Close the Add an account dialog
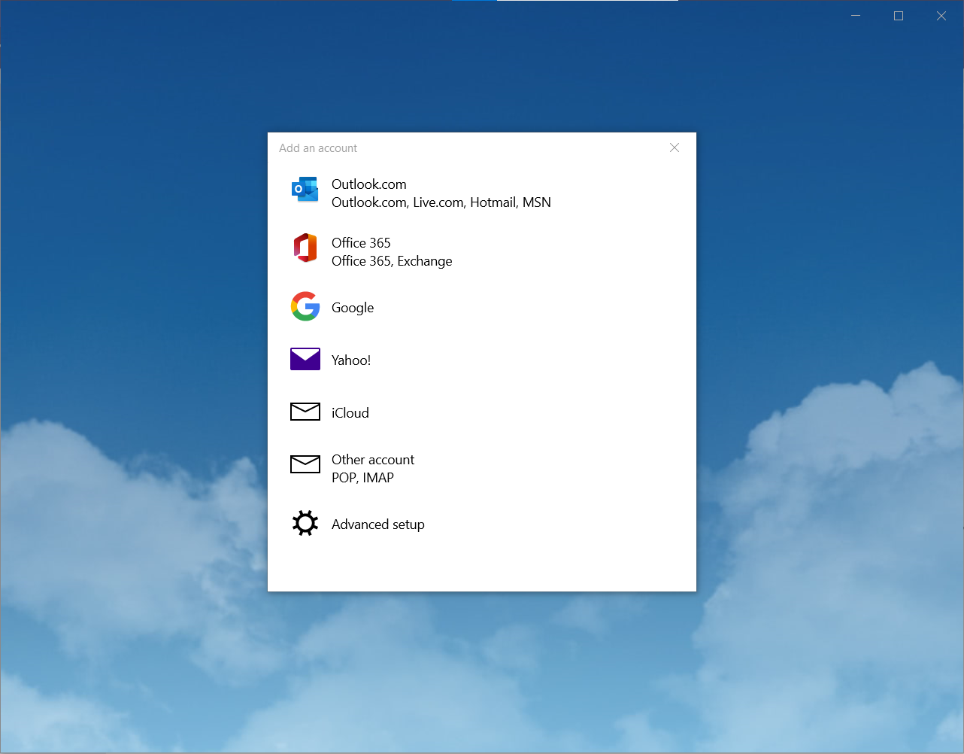Image resolution: width=964 pixels, height=754 pixels. click(x=674, y=147)
